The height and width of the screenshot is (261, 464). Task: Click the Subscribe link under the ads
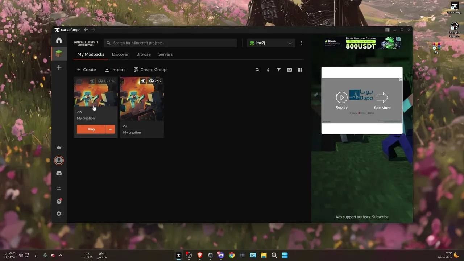(x=380, y=217)
